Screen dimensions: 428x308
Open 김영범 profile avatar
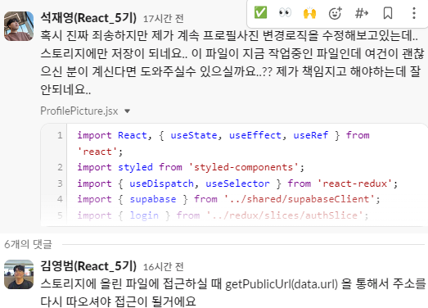pos(19,274)
